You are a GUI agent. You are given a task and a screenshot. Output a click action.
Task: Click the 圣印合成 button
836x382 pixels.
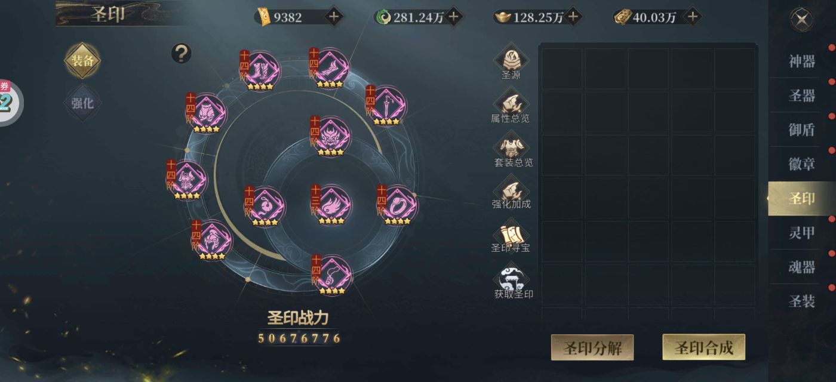pos(703,347)
